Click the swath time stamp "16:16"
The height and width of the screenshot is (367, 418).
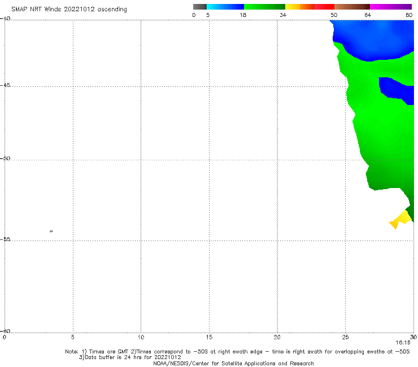(403, 343)
